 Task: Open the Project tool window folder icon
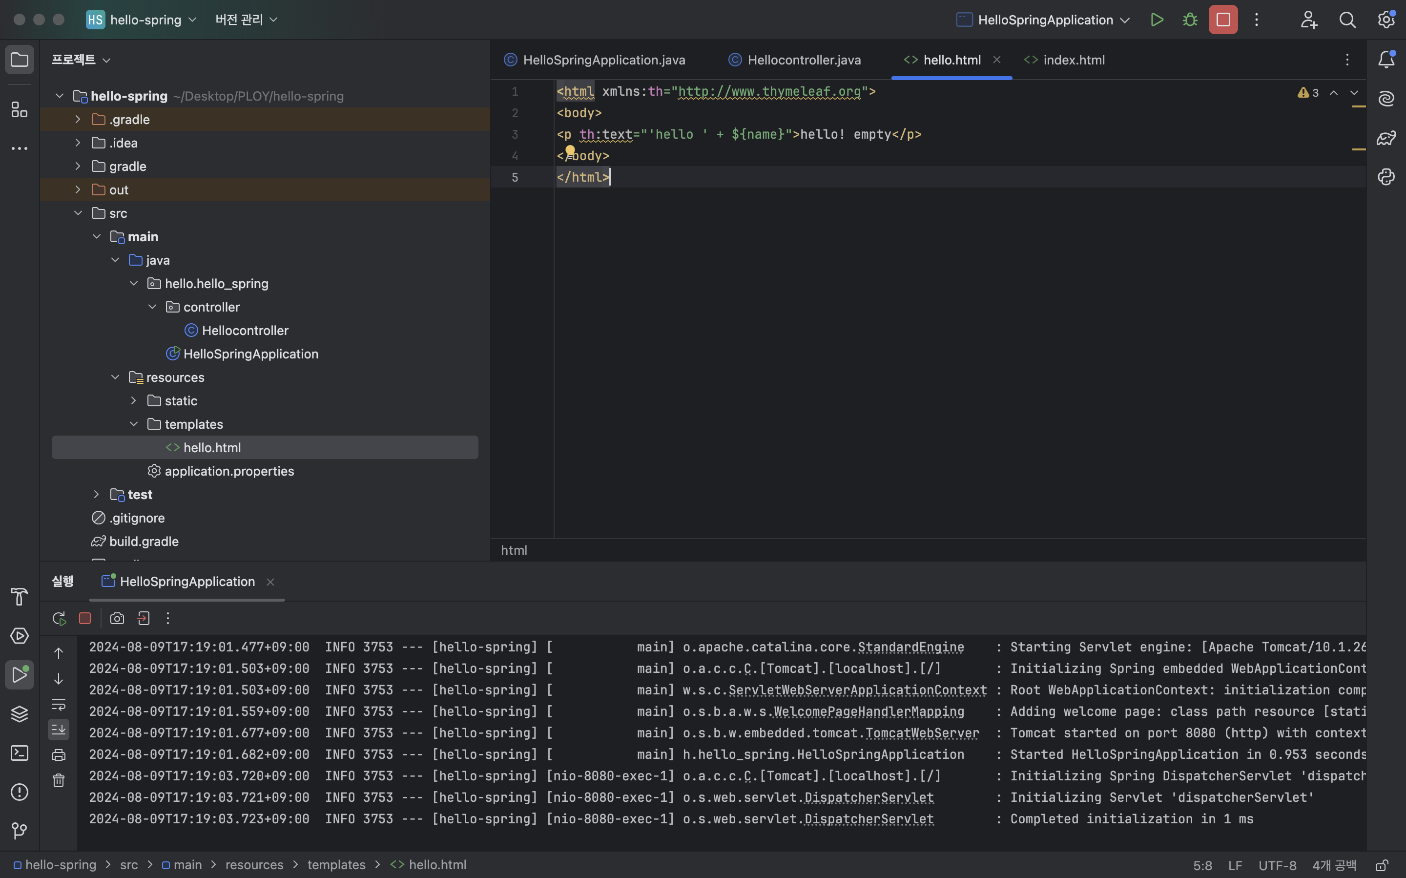20,60
